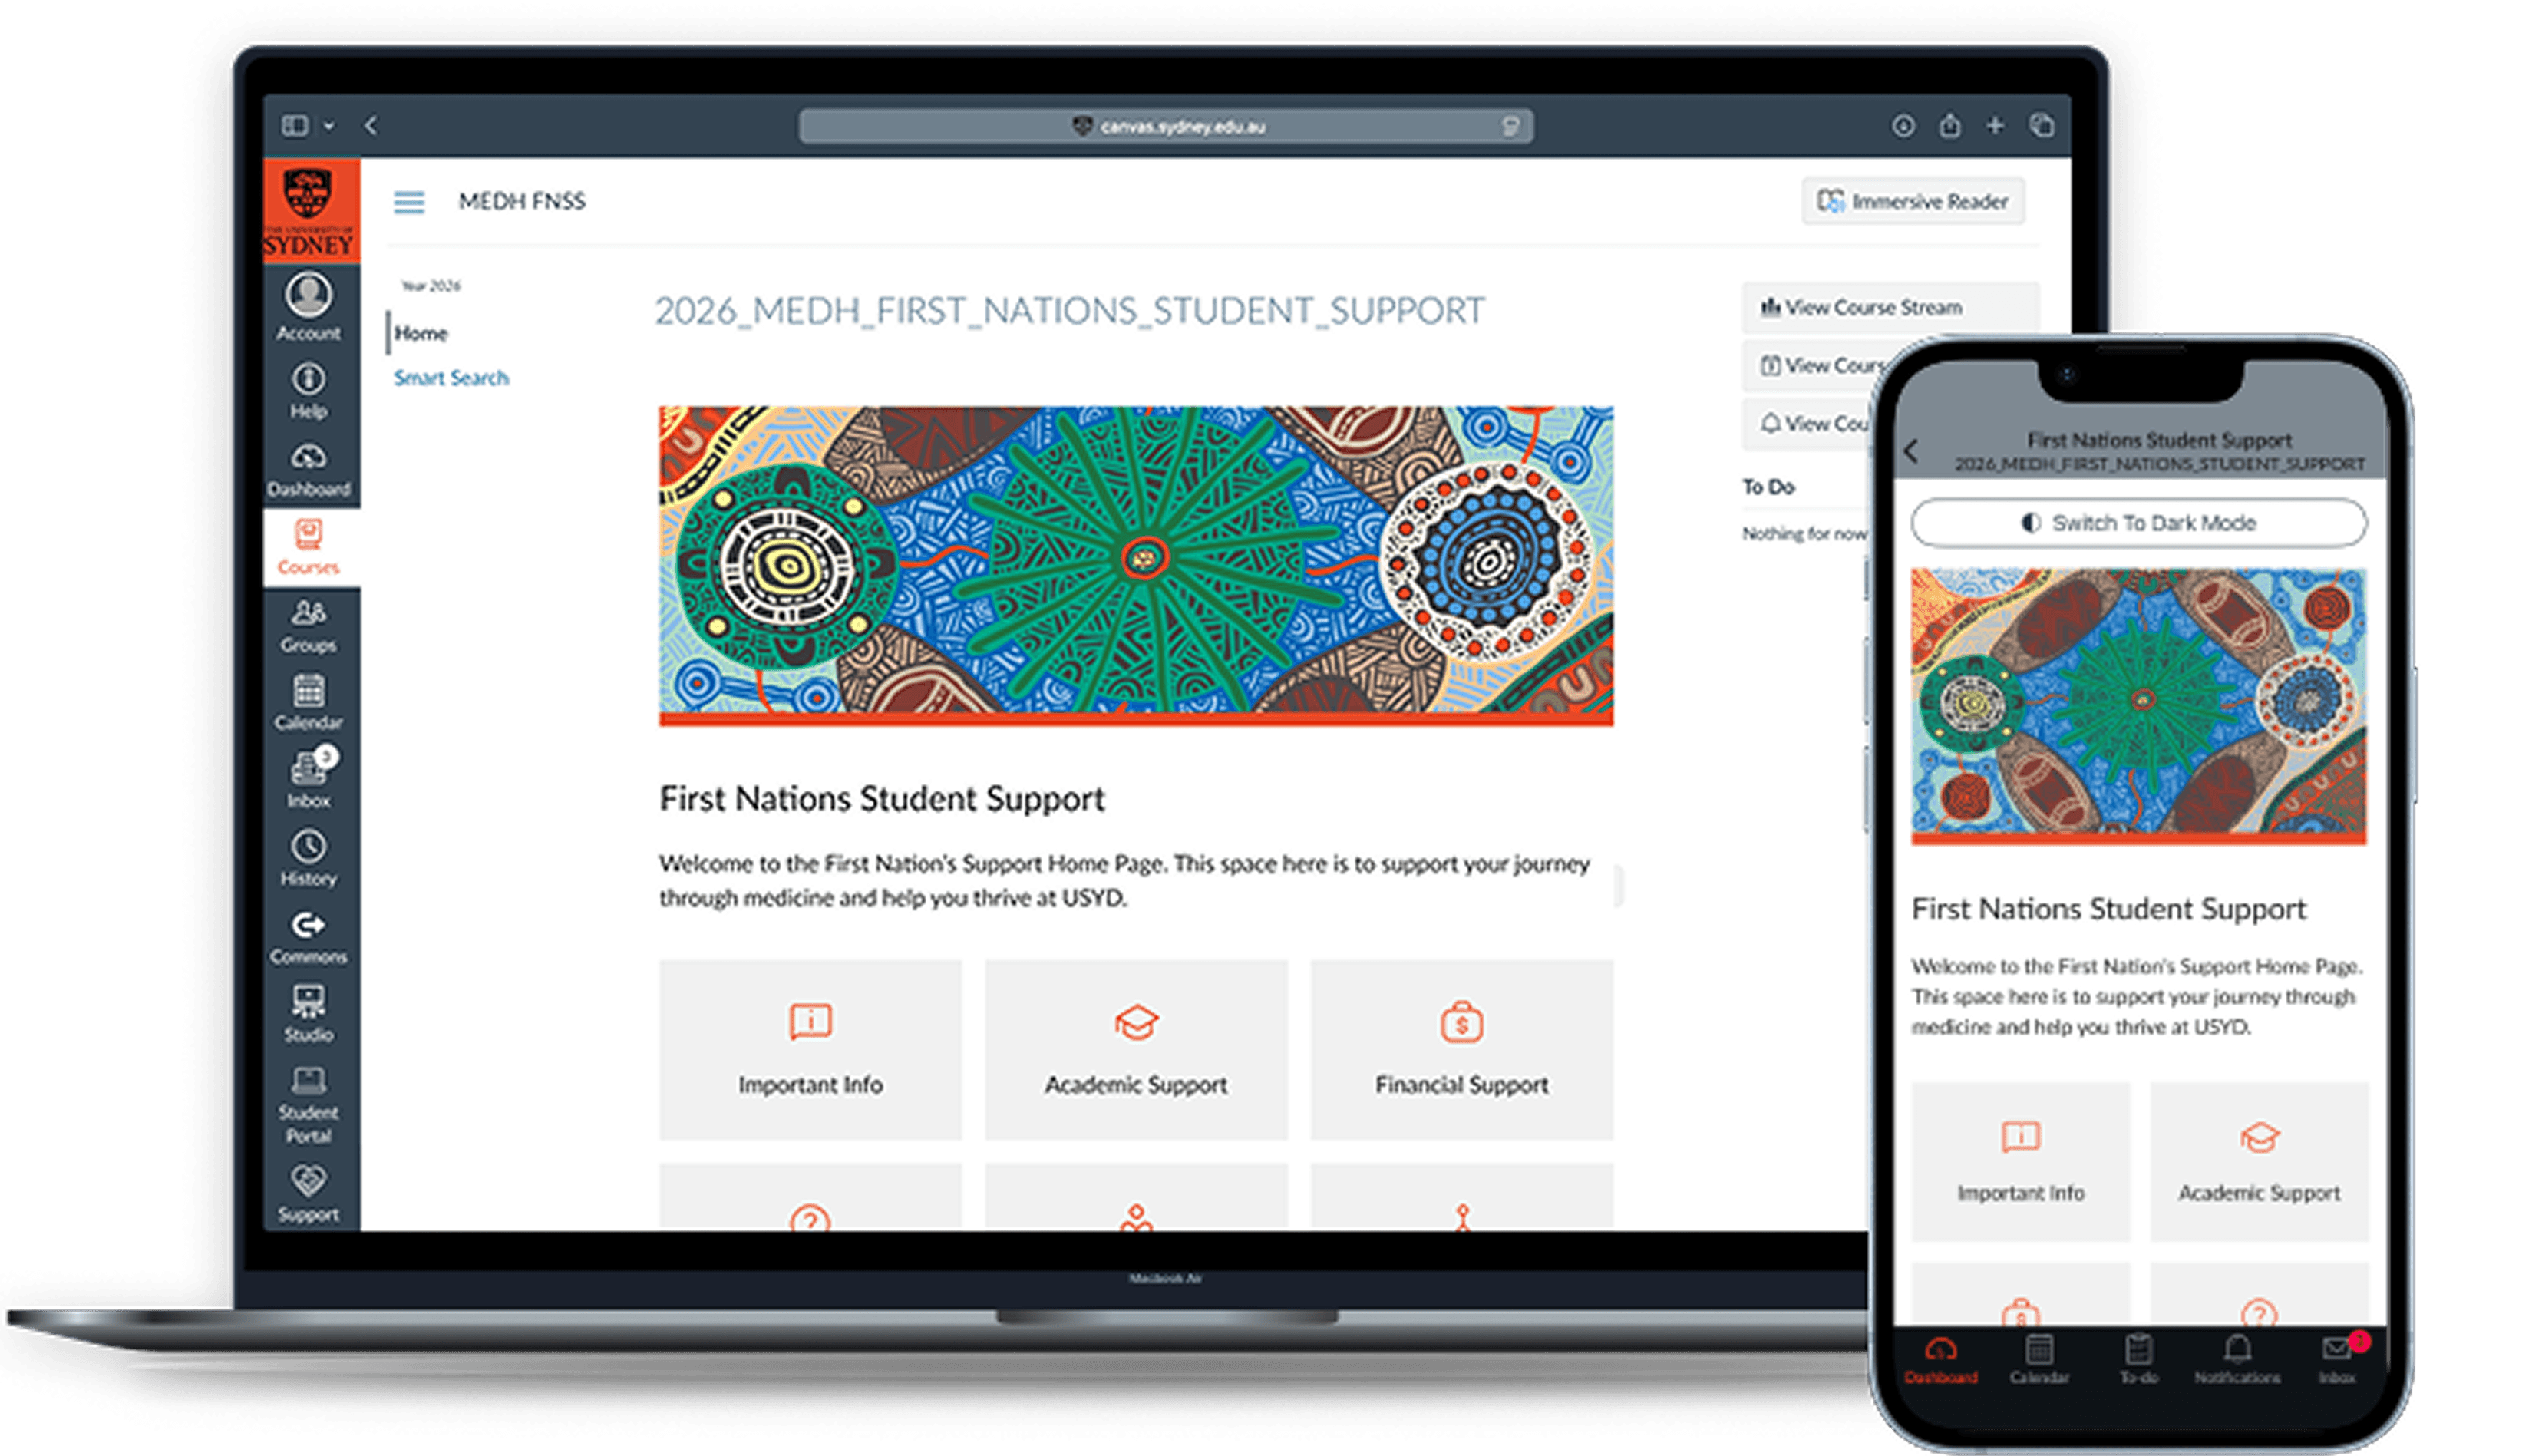The height and width of the screenshot is (1456, 2542).
Task: Open the Academic Support tile on laptop
Action: 1135,1049
